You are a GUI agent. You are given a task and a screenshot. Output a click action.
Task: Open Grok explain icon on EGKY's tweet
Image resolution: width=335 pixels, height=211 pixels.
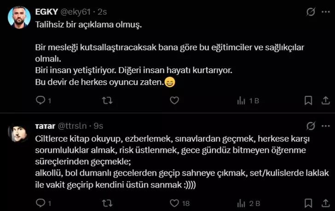tap(311, 12)
